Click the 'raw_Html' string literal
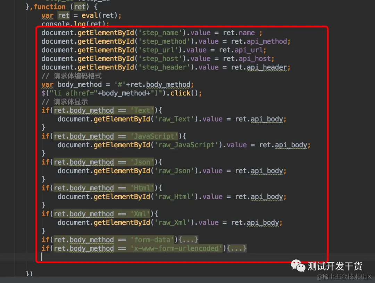Image resolution: width=375 pixels, height=283 pixels. (x=174, y=197)
